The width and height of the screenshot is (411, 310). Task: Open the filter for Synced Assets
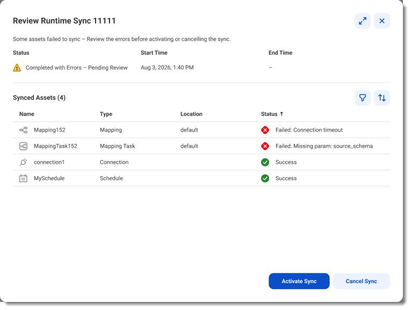[x=363, y=98]
